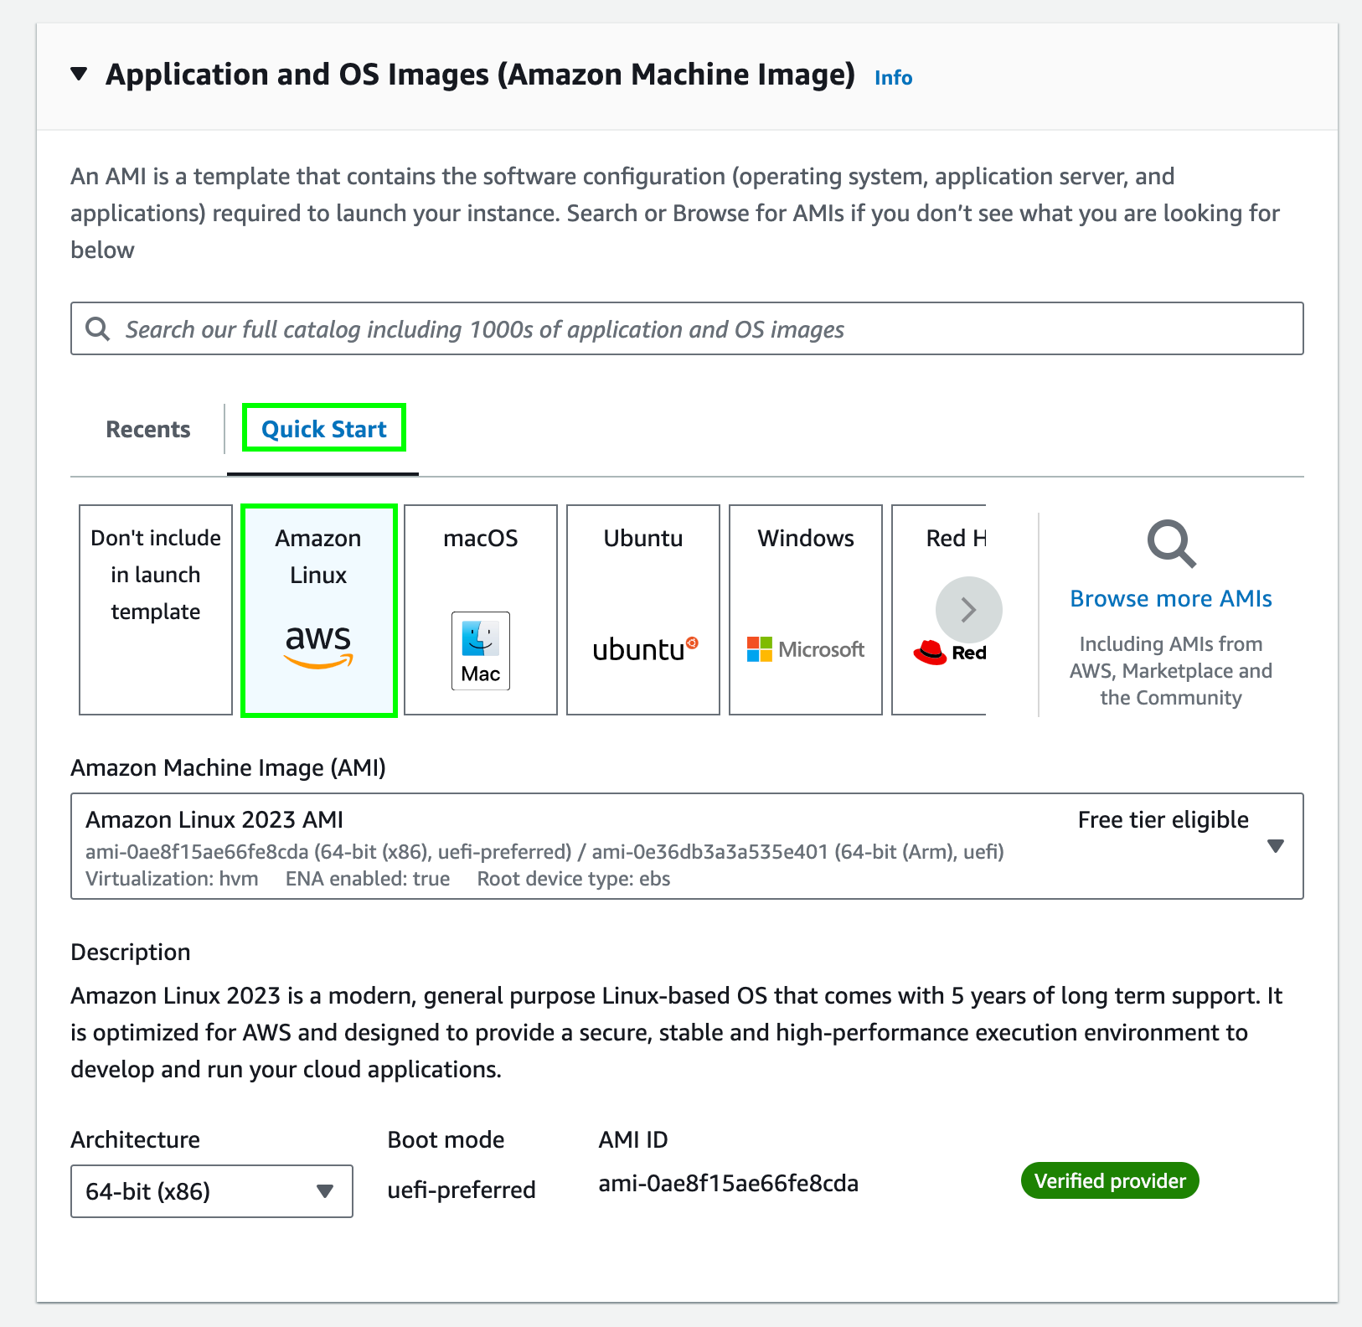This screenshot has width=1362, height=1327.
Task: Open the Amazon Linux 2023 AMI dropdown
Action: pos(687,846)
